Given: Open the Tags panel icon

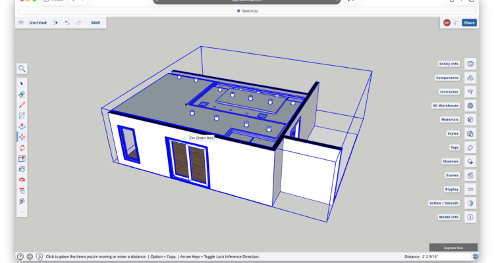Looking at the screenshot, I should point(470,147).
